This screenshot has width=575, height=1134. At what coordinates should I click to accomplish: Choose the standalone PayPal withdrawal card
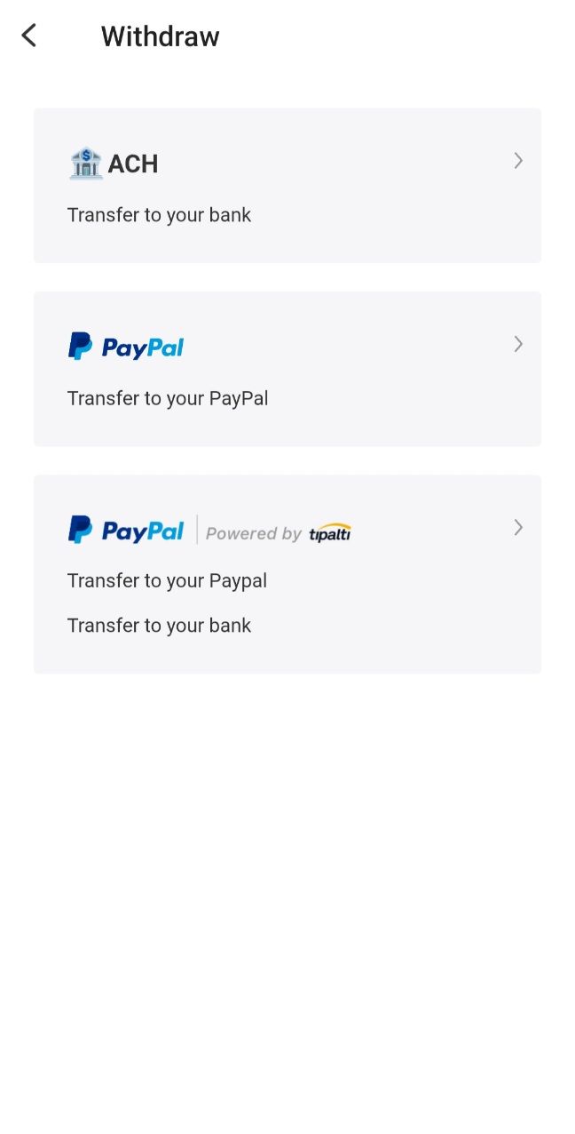pyautogui.click(x=287, y=369)
